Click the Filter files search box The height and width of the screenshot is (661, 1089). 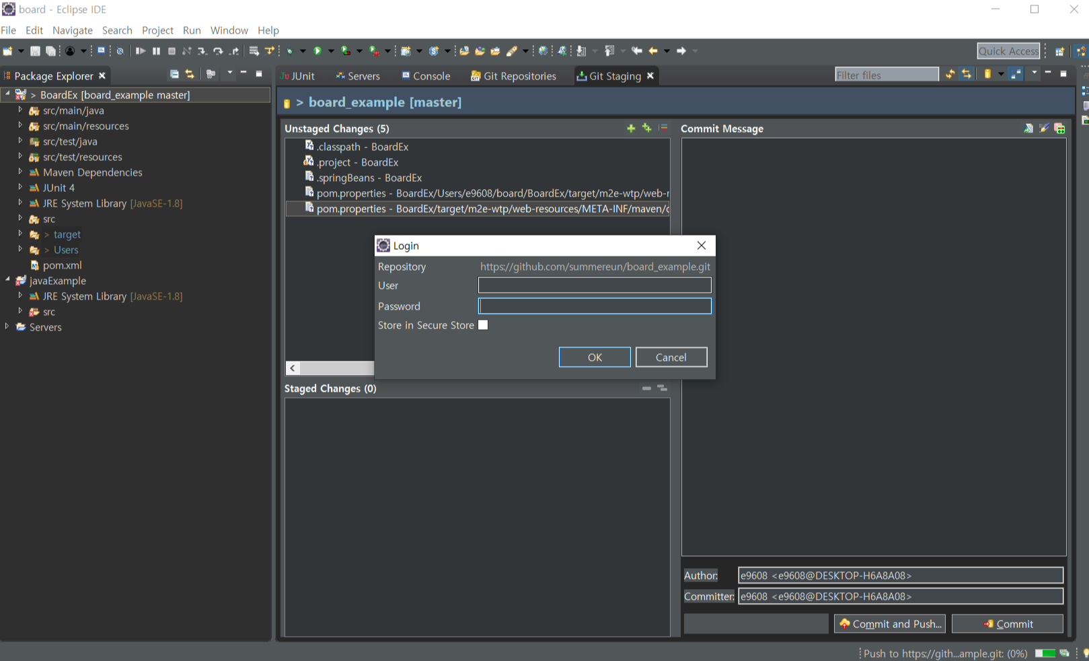(887, 75)
